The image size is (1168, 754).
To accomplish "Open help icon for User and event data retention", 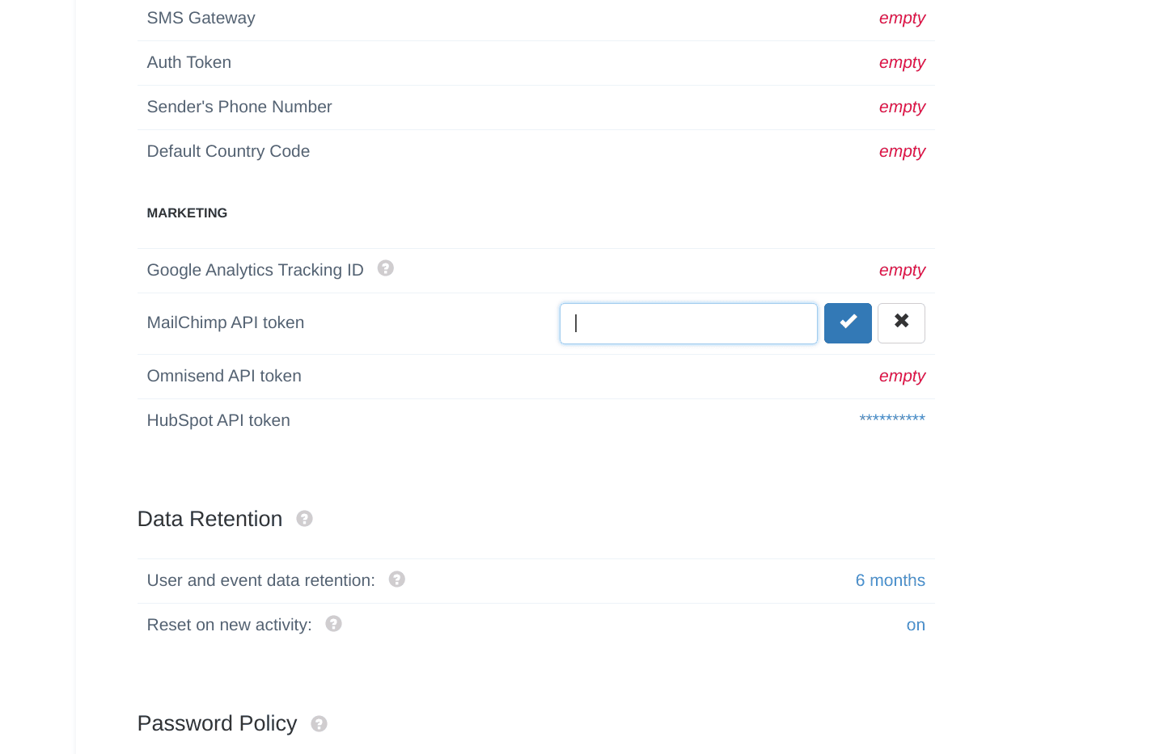I will pos(396,579).
